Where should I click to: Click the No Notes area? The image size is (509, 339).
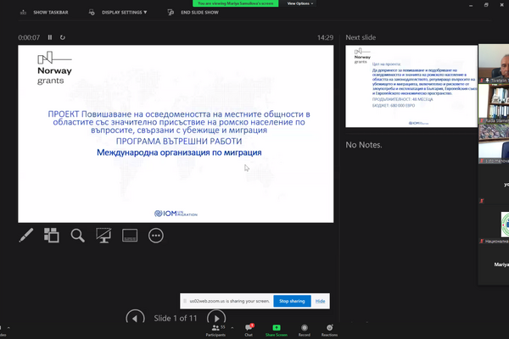[364, 145]
